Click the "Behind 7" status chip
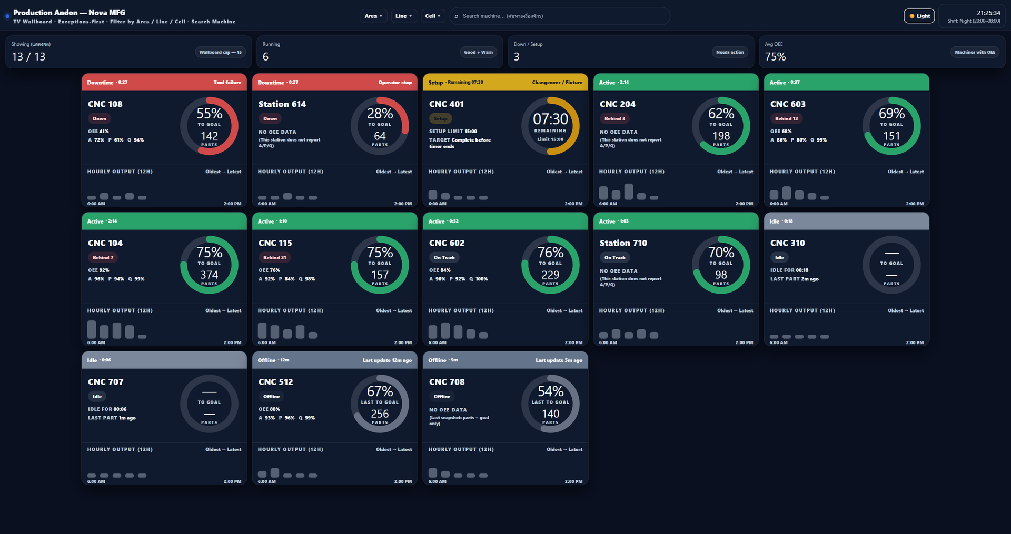Image resolution: width=1011 pixels, height=534 pixels. [x=103, y=258]
